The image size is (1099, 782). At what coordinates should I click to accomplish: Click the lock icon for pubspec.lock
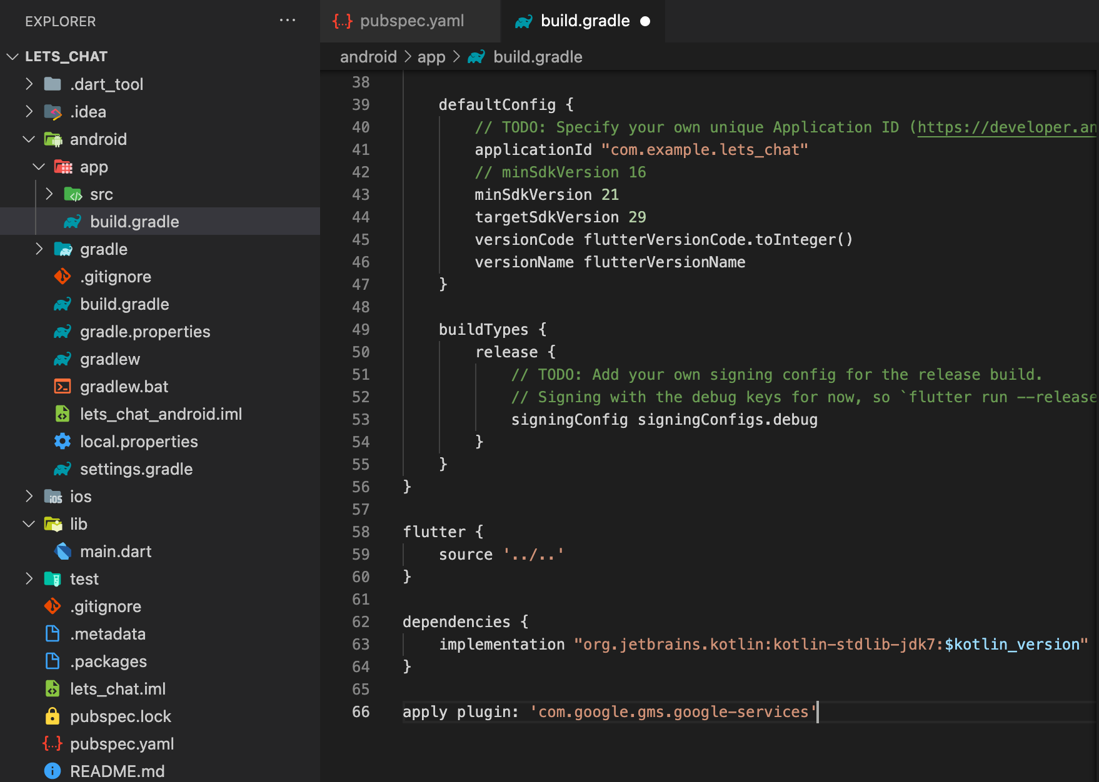53,716
